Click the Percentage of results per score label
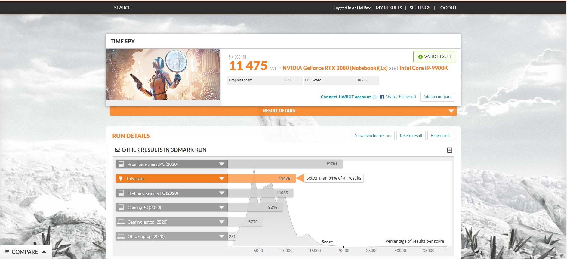The image size is (567, 259). 415,241
